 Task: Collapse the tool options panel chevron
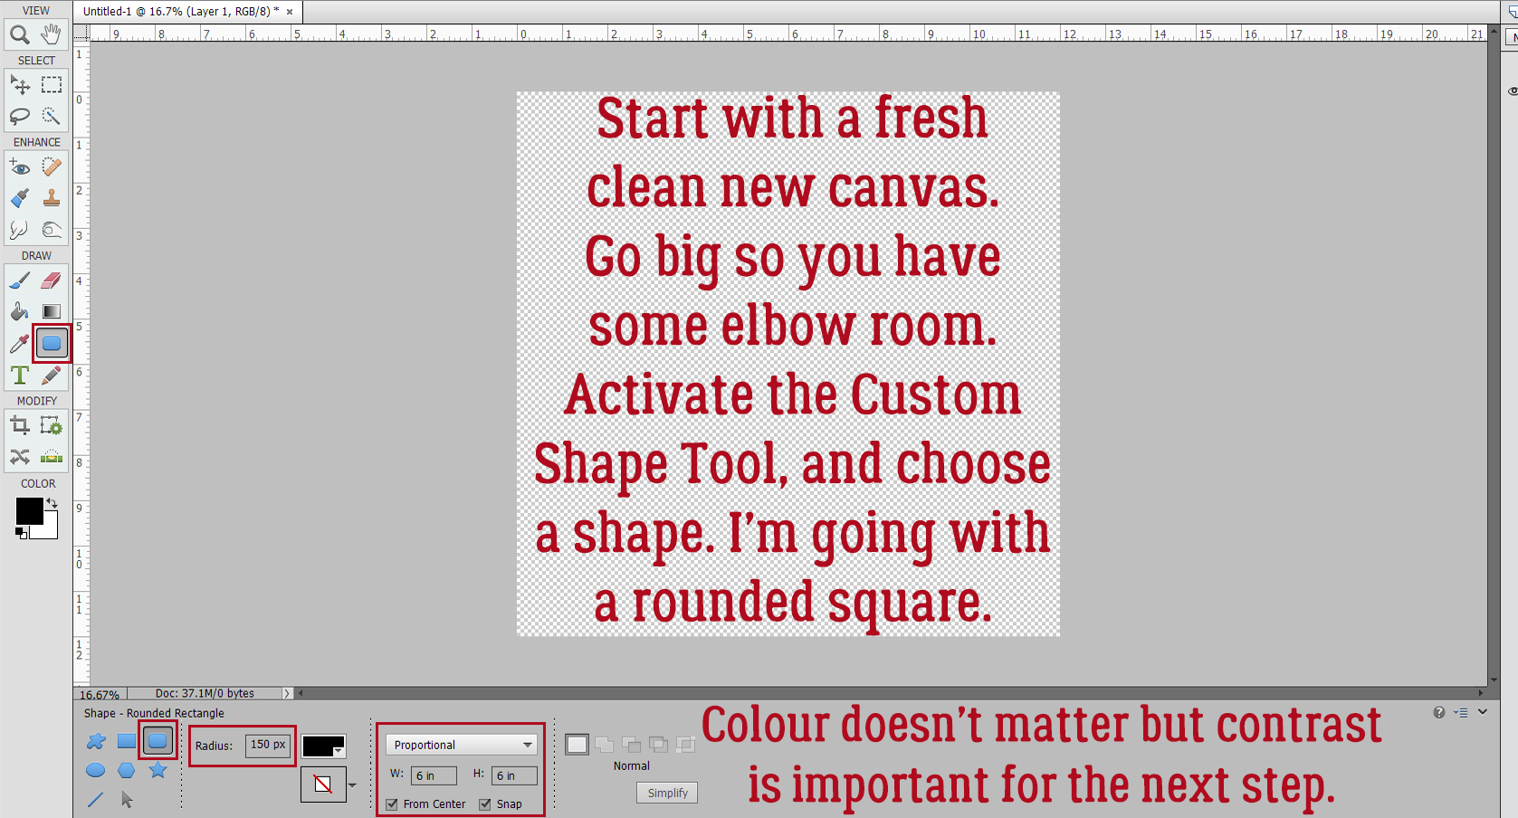(x=1483, y=712)
